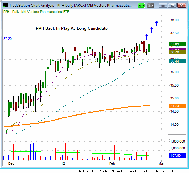Click the green 37.09 last price tag

[177, 44]
